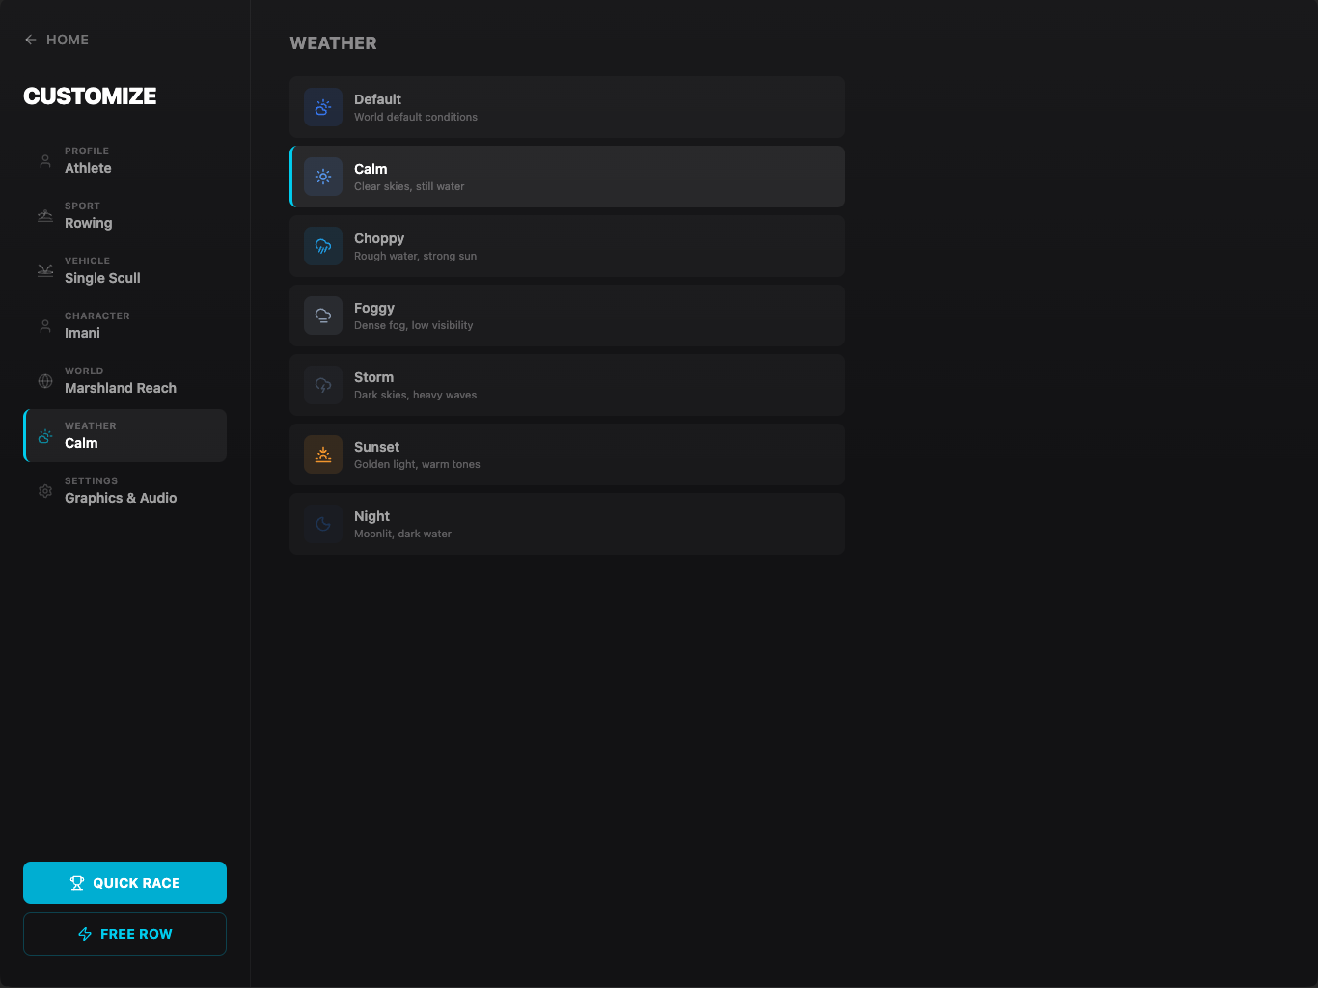Go back to HOME

tap(57, 40)
